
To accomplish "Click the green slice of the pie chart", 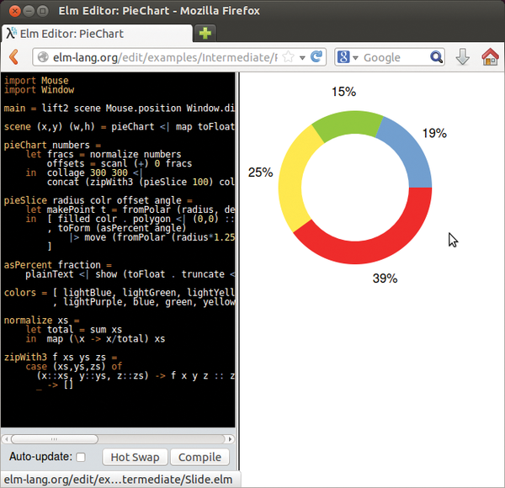I will click(349, 124).
